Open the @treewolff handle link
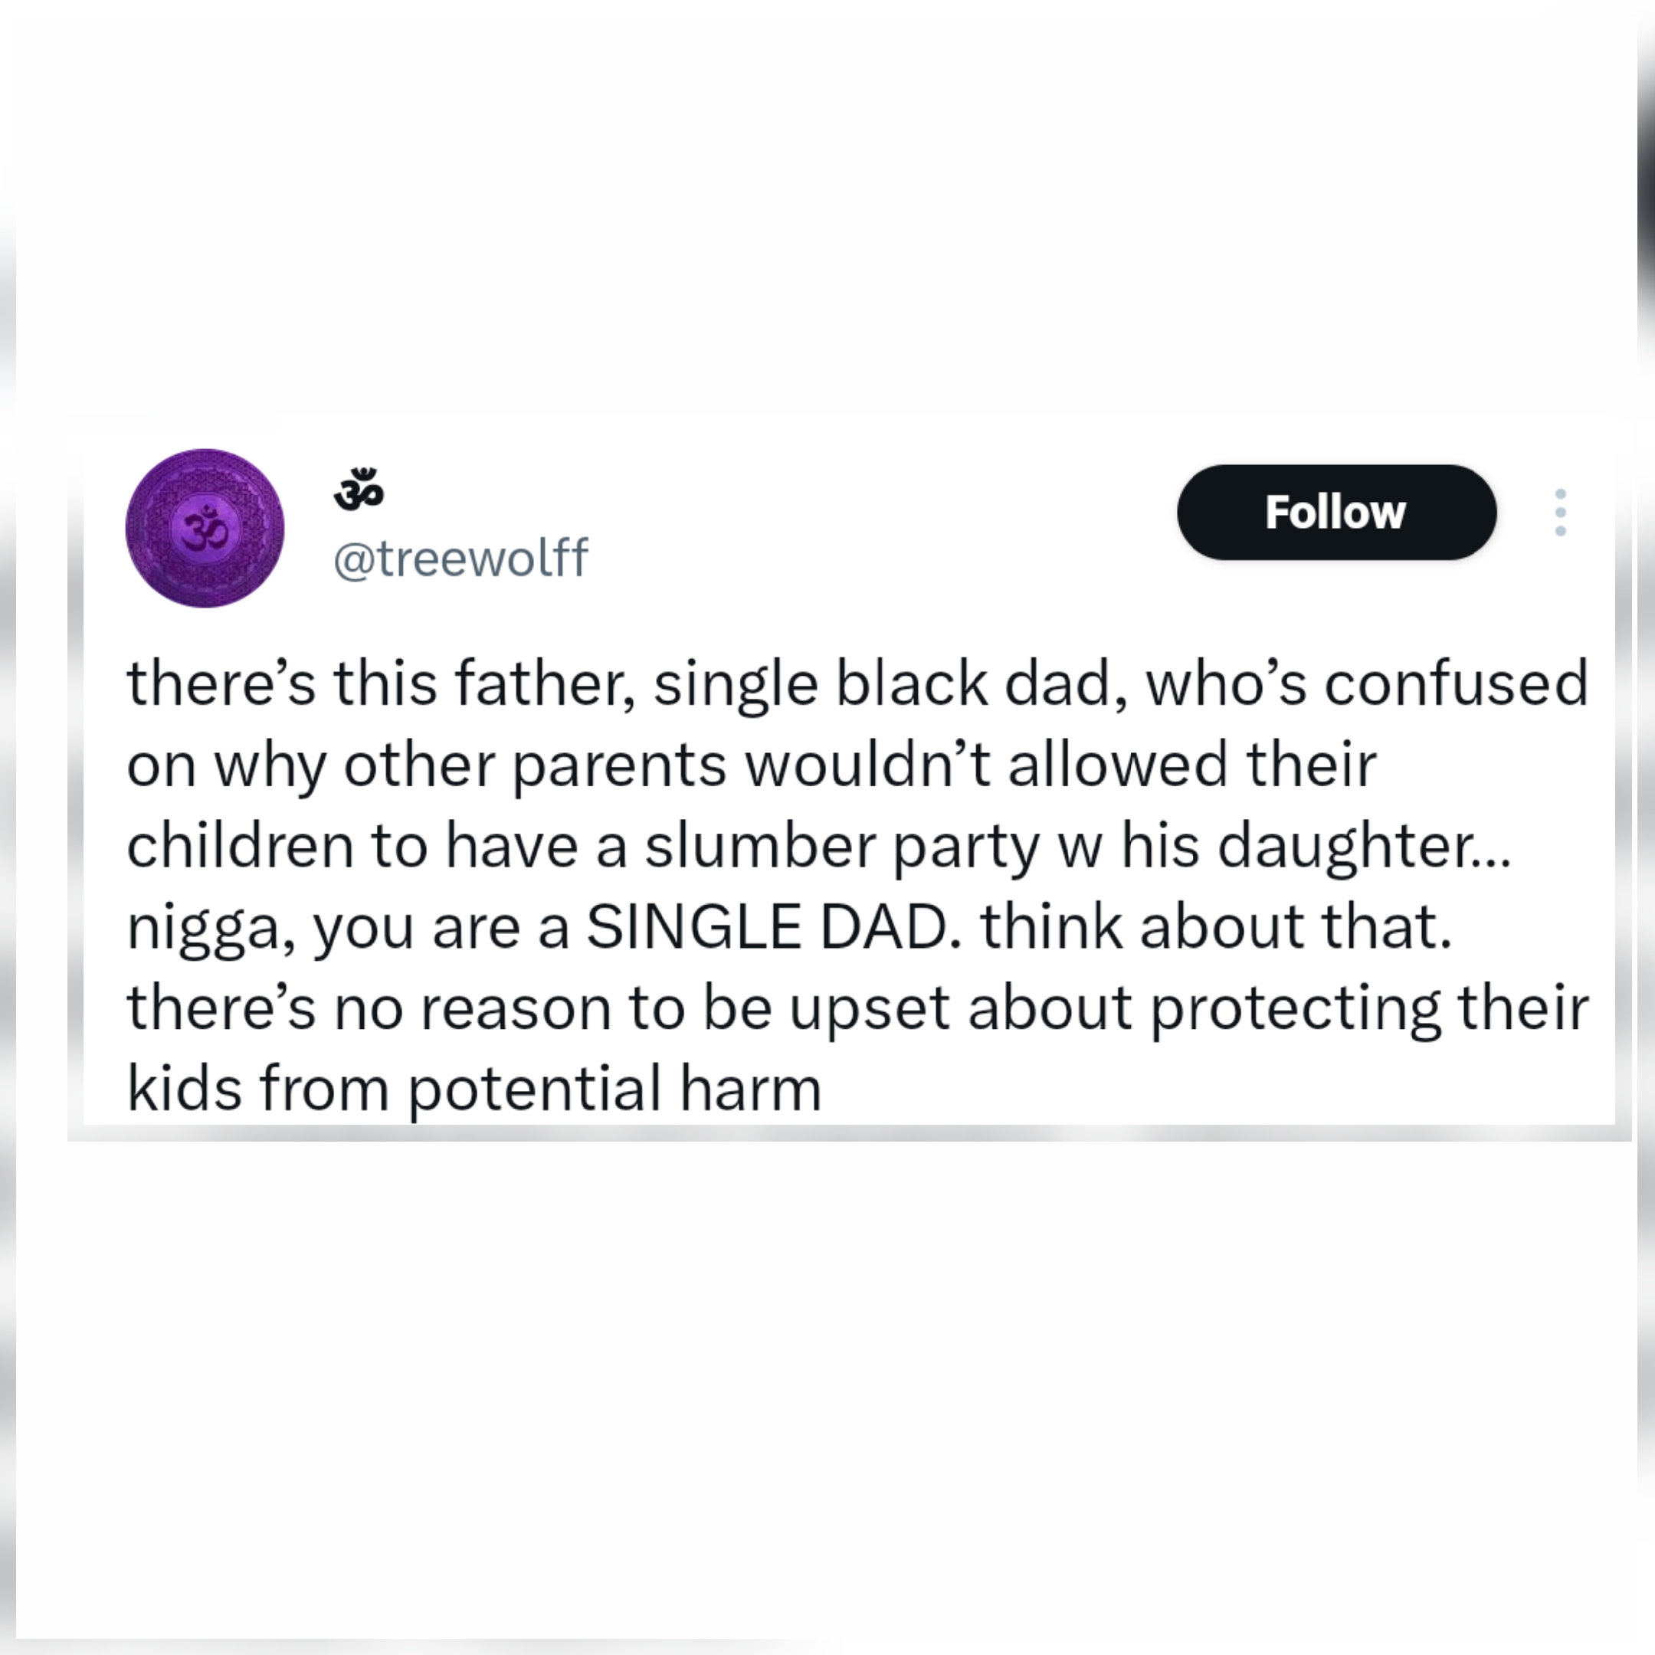Viewport: 1655px width, 1655px height. coord(460,559)
